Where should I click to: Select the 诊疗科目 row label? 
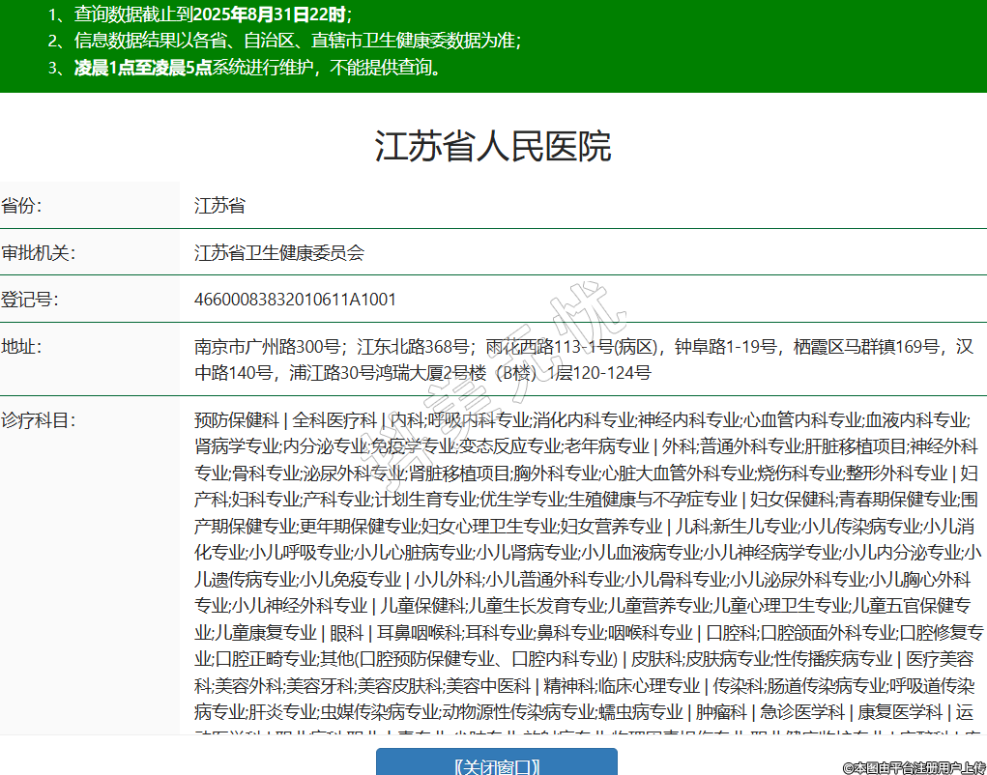38,420
